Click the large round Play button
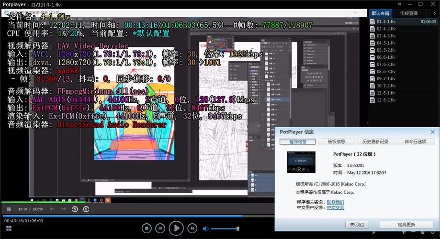440x239 pixels. [176, 228]
